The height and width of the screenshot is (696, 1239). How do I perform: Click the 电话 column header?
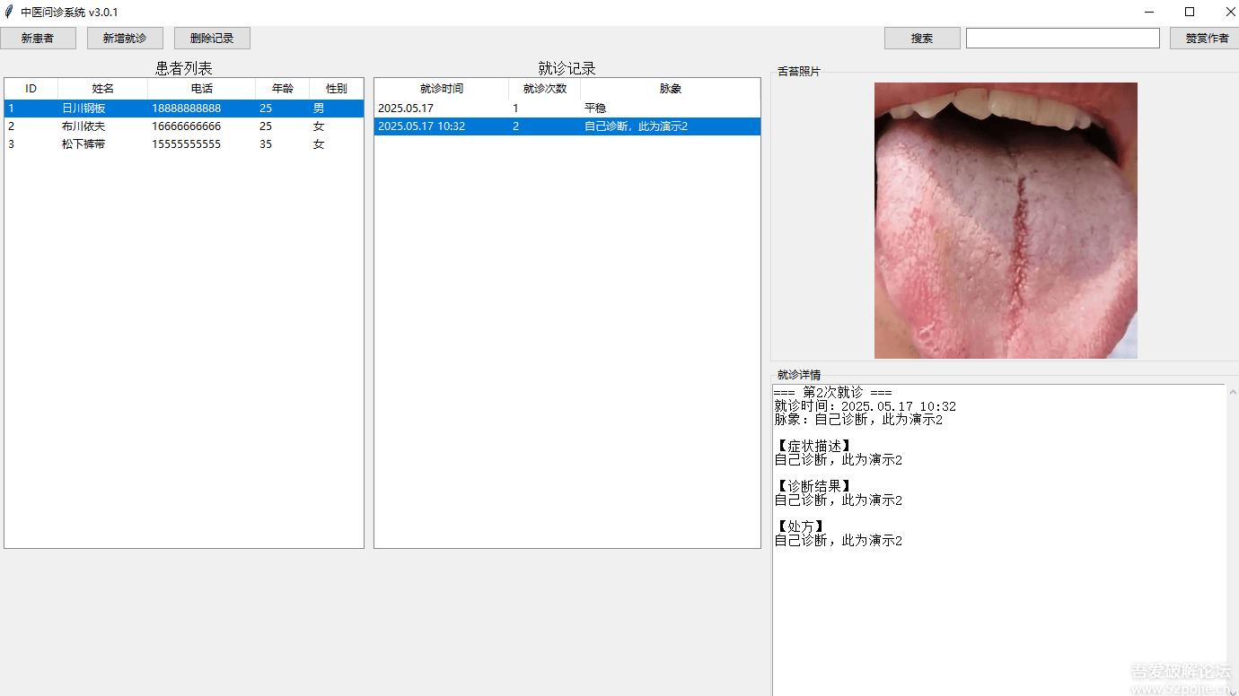point(200,88)
